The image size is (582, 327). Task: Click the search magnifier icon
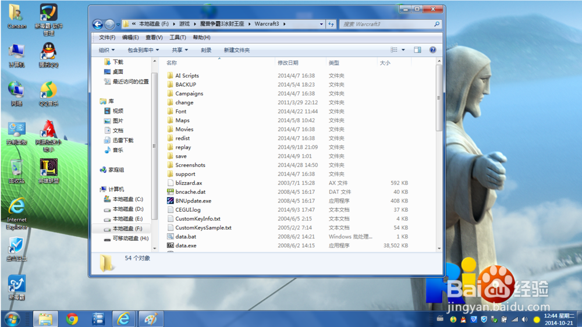[x=437, y=24]
